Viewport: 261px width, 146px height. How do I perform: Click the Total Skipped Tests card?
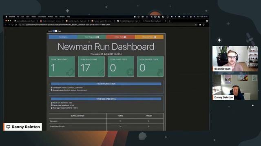pos(150,67)
